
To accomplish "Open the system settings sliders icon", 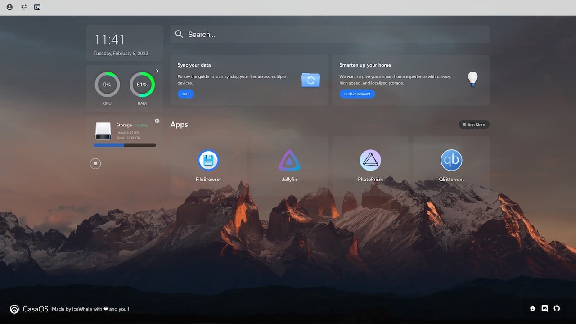I will 24,7.
